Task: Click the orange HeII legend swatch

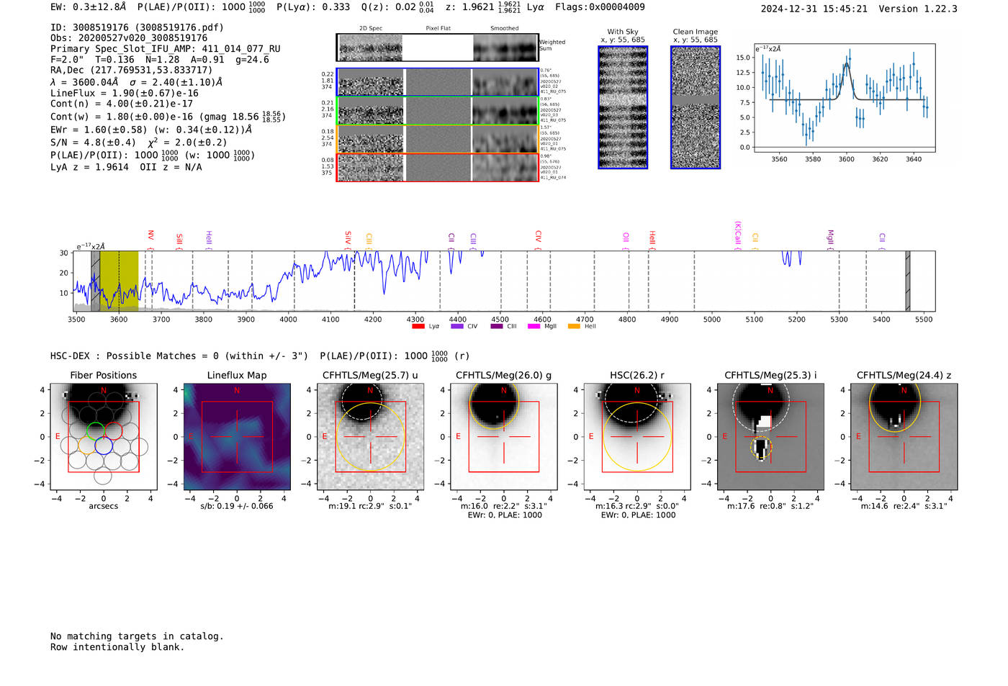Action: (575, 326)
